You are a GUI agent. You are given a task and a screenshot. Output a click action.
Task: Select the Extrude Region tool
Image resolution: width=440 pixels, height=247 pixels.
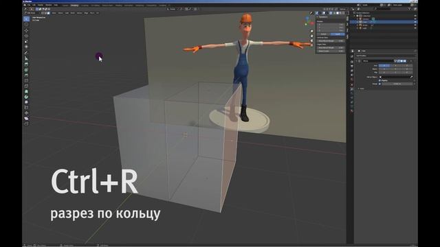pos(26,64)
